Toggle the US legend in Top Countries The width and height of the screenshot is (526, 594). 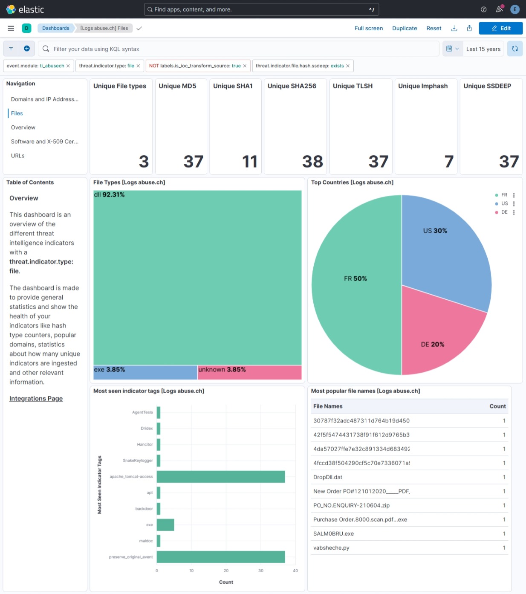pyautogui.click(x=503, y=203)
